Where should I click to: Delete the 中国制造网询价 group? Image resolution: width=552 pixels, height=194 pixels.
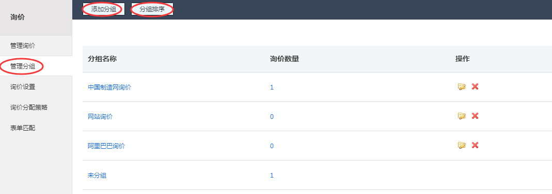[475, 86]
